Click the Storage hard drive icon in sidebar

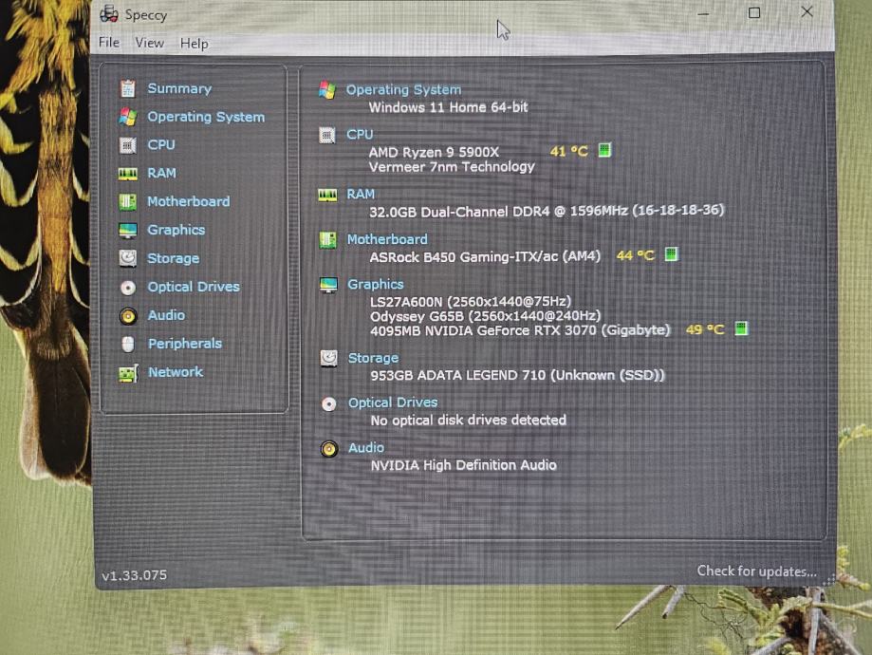[128, 258]
